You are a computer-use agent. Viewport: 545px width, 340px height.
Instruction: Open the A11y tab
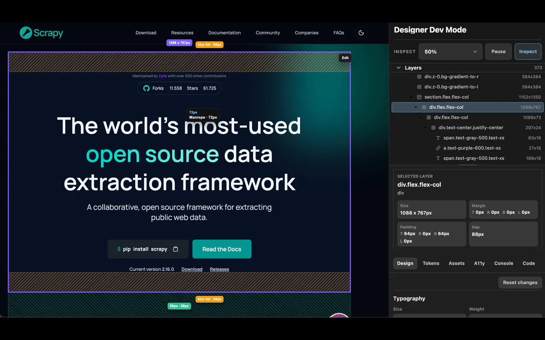479,263
